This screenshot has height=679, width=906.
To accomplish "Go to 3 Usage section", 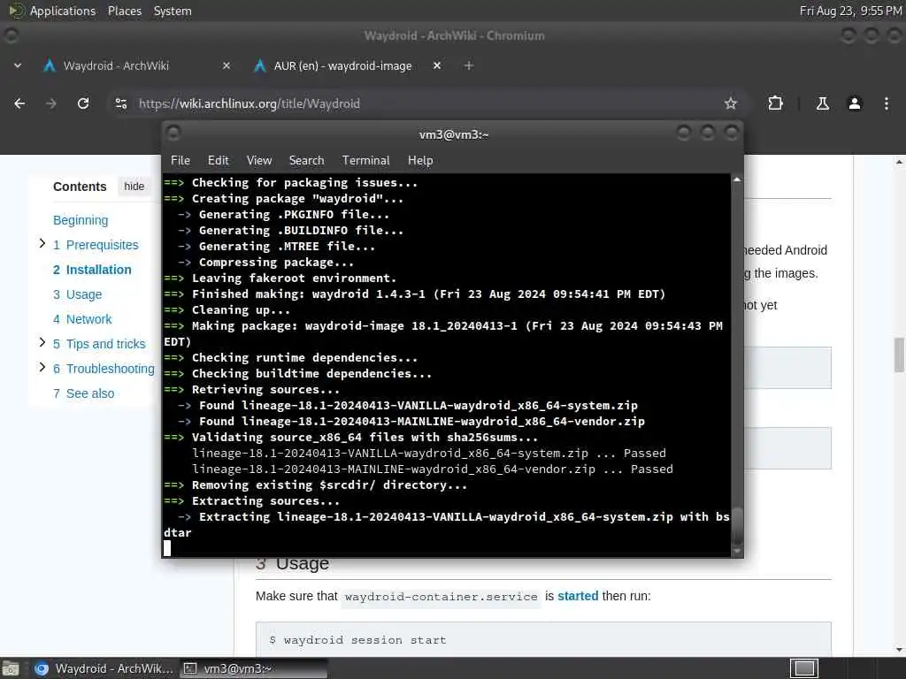I will (78, 294).
